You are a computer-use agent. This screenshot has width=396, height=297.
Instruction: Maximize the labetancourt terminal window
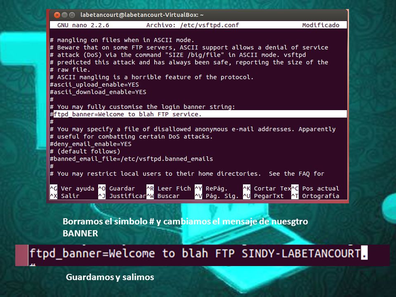[x=72, y=15]
